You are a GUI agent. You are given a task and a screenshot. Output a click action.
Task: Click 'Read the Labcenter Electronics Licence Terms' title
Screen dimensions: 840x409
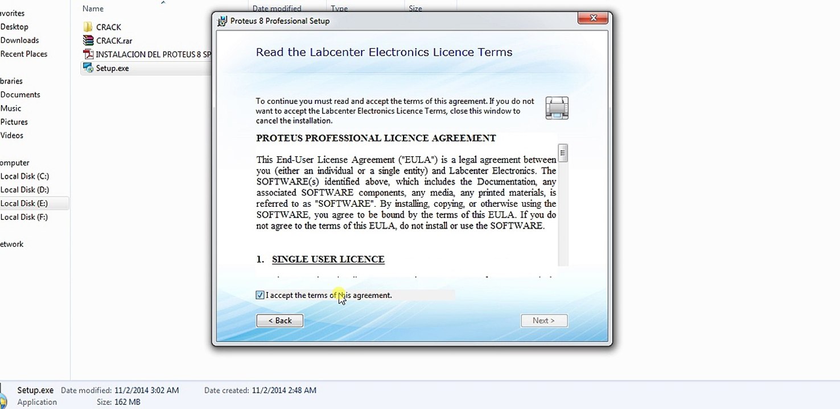(x=384, y=52)
